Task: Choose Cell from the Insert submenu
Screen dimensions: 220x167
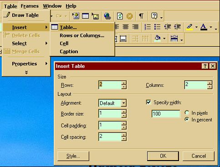Action: pyautogui.click(x=82, y=44)
